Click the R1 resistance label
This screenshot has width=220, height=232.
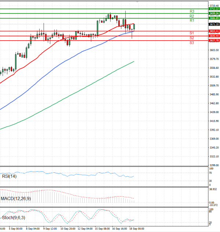point(192,20)
